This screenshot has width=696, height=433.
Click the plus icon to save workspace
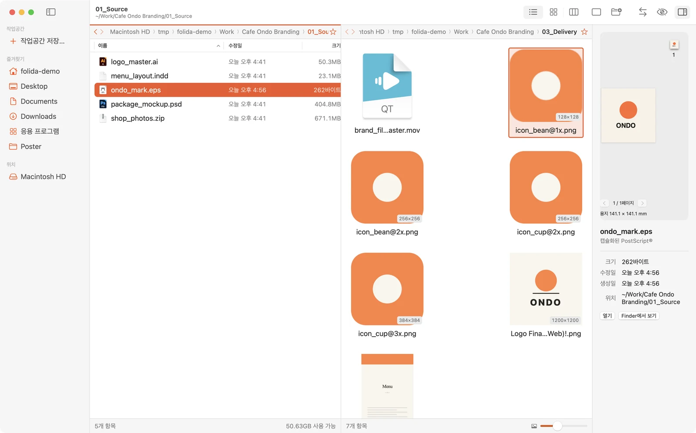point(13,41)
